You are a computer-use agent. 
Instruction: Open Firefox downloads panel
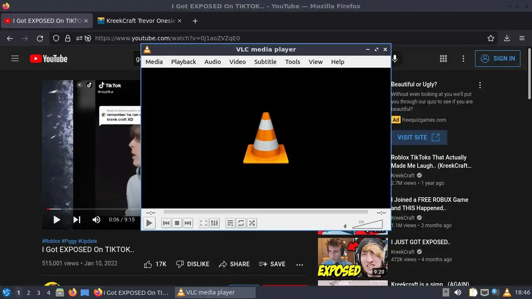tap(507, 38)
